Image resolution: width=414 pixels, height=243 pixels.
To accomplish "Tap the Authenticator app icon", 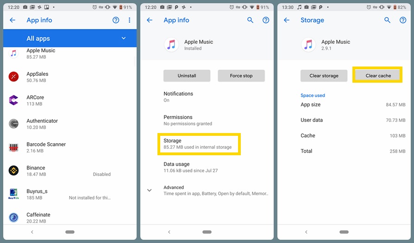I will [x=13, y=124].
